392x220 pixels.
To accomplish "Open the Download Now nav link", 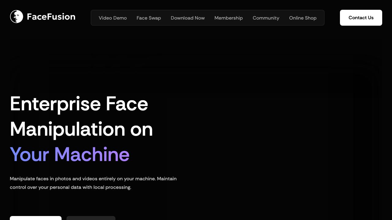I will [188, 18].
